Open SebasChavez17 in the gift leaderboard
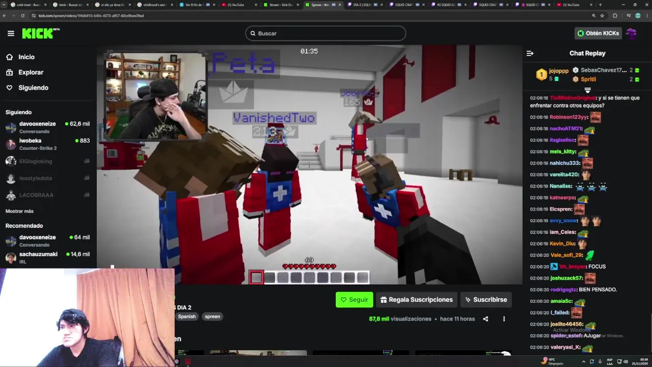The image size is (652, 367). click(x=604, y=70)
